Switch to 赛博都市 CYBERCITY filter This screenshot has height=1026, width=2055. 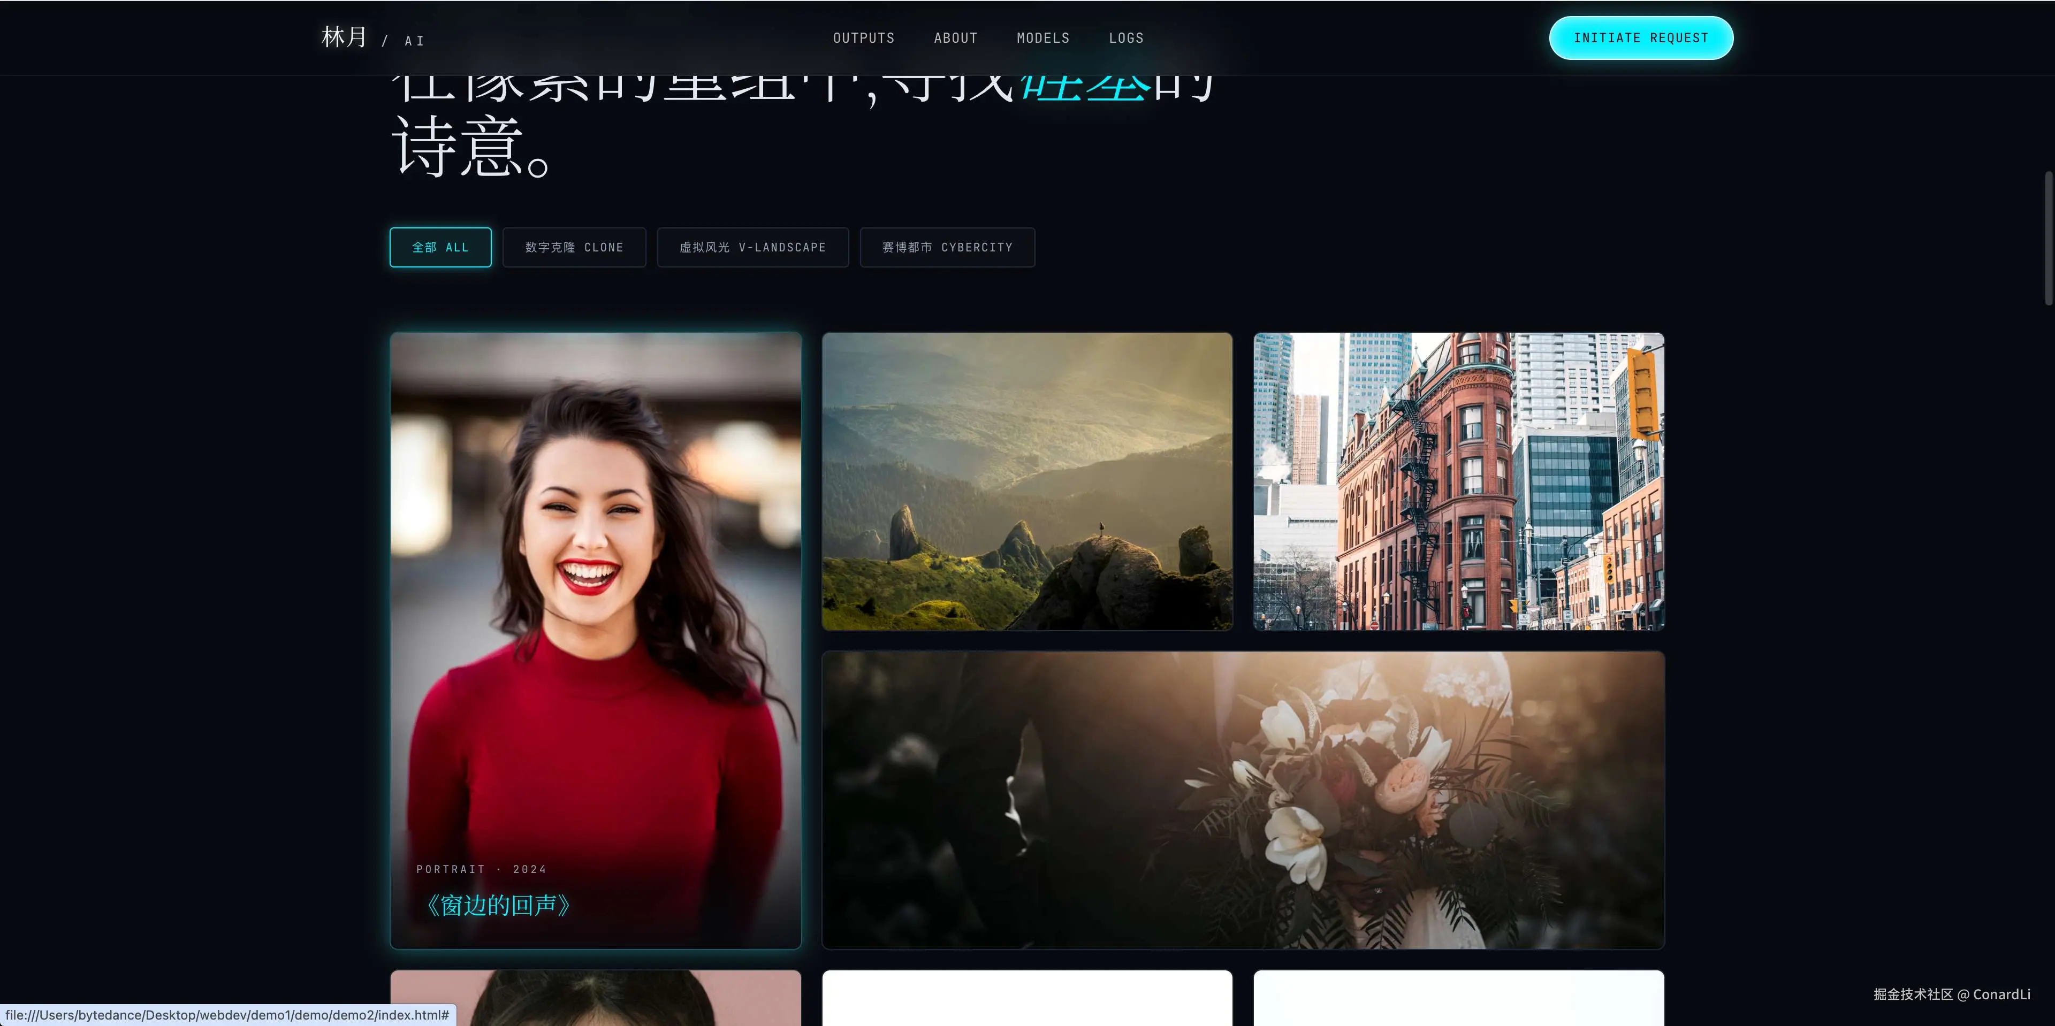click(947, 247)
